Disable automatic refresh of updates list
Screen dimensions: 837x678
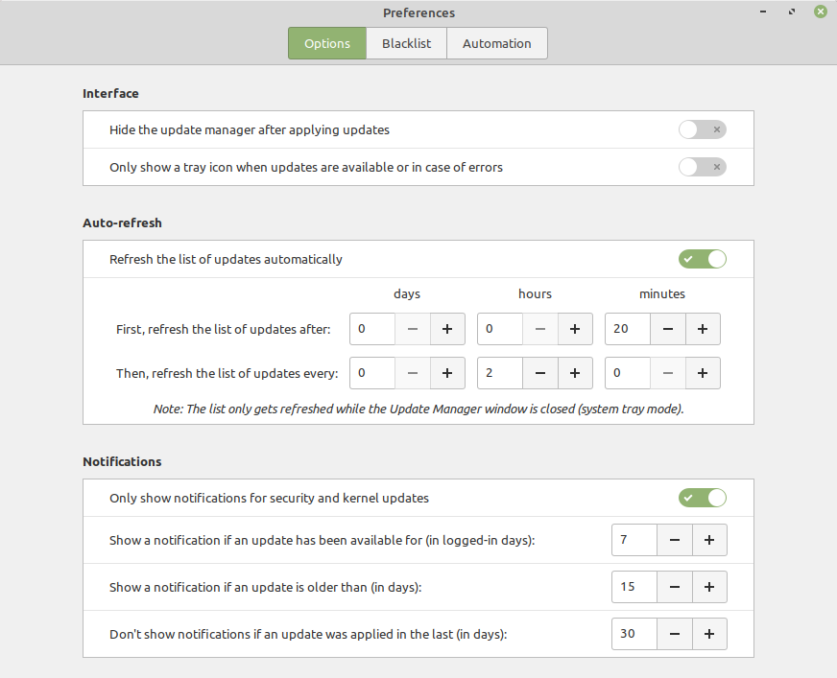pos(702,259)
